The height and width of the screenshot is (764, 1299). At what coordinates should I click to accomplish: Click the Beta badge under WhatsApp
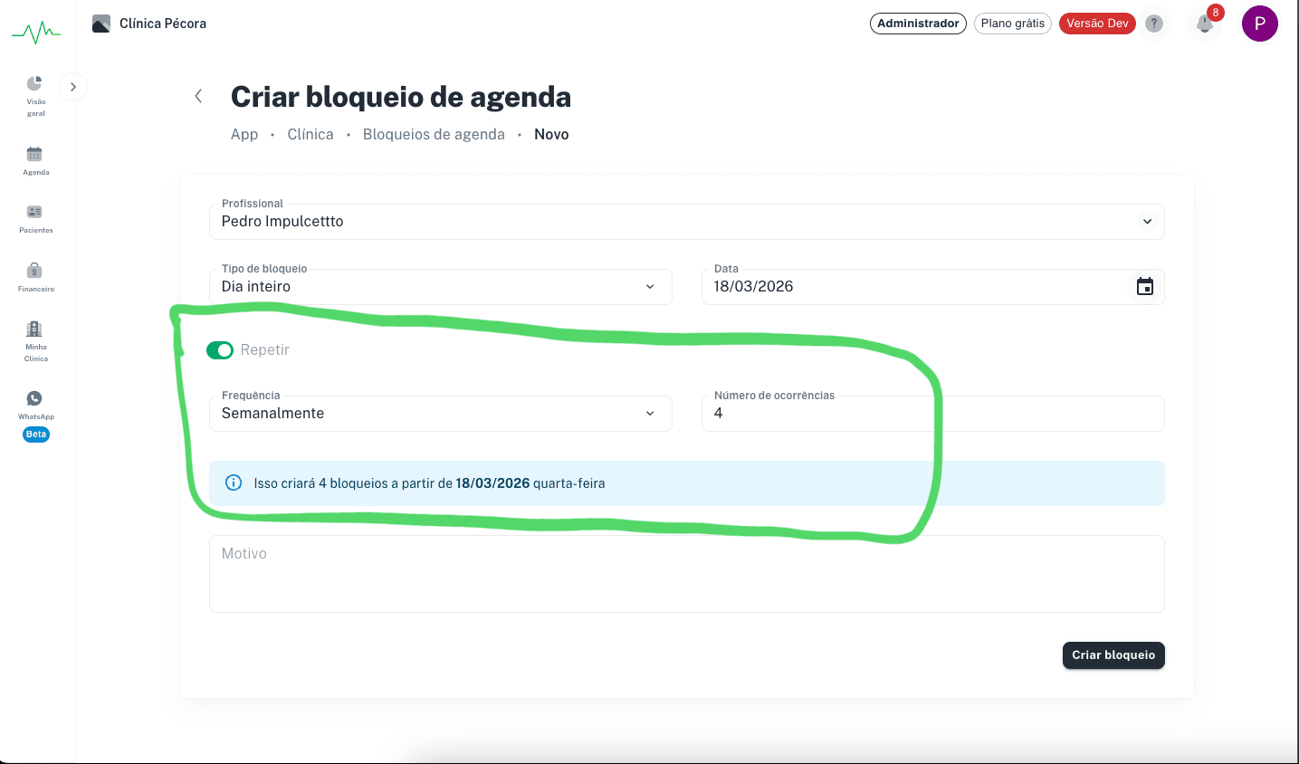(36, 435)
